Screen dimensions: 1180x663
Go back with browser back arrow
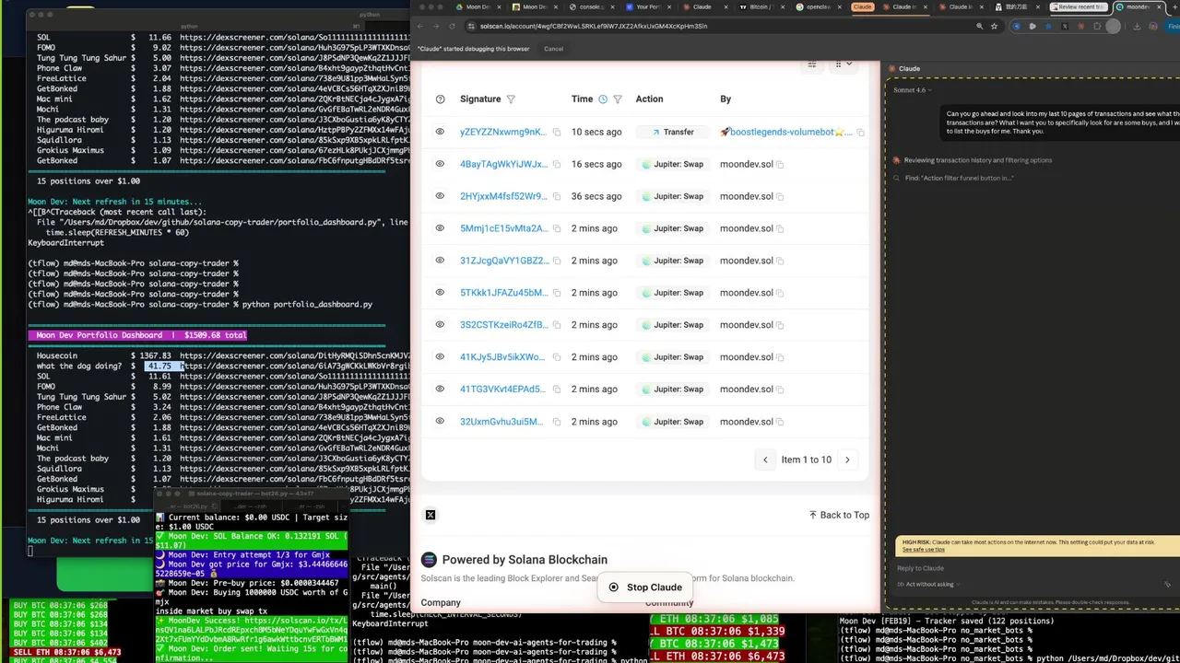pos(422,27)
